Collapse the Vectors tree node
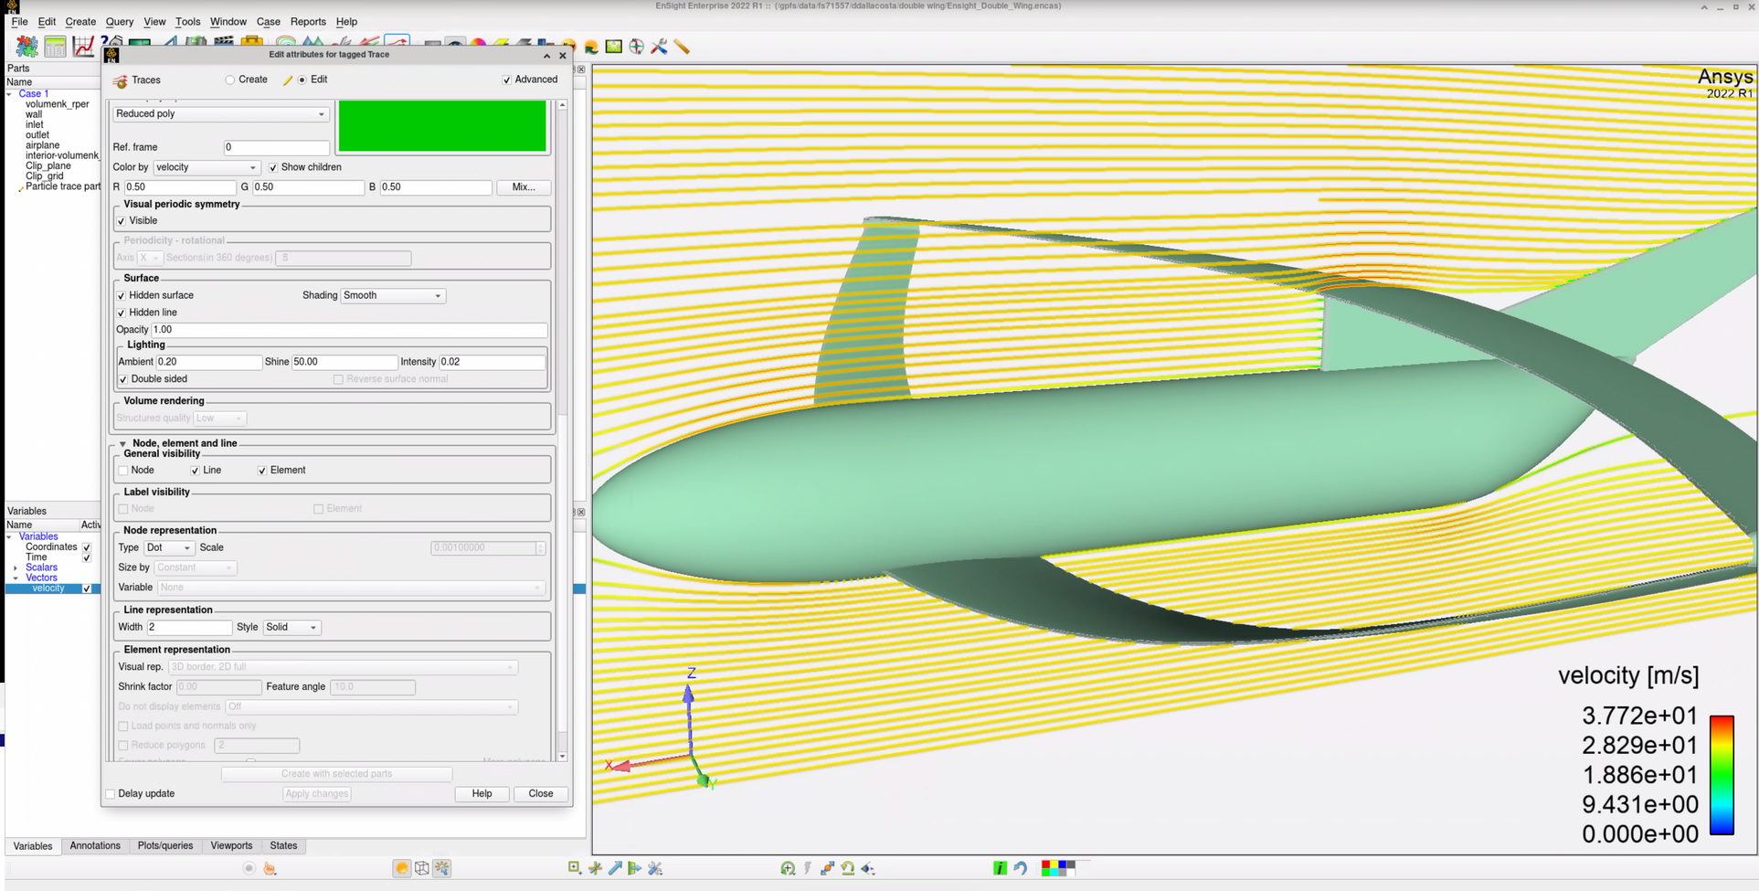Screen dimensions: 1759x891 [x=16, y=578]
